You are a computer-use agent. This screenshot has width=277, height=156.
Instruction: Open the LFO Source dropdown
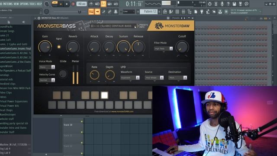(x=154, y=78)
